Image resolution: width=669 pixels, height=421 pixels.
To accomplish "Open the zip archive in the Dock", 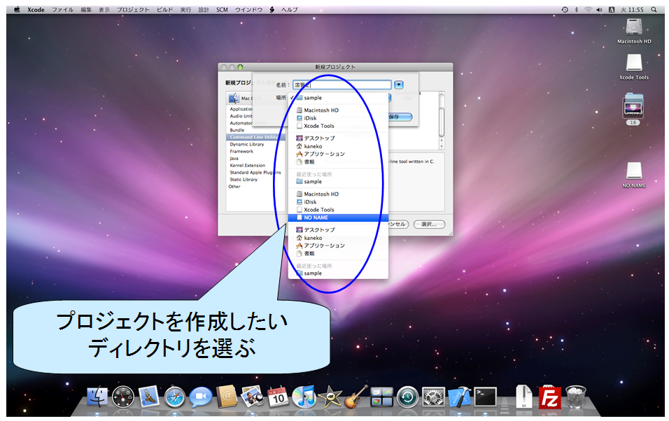I will point(524,397).
